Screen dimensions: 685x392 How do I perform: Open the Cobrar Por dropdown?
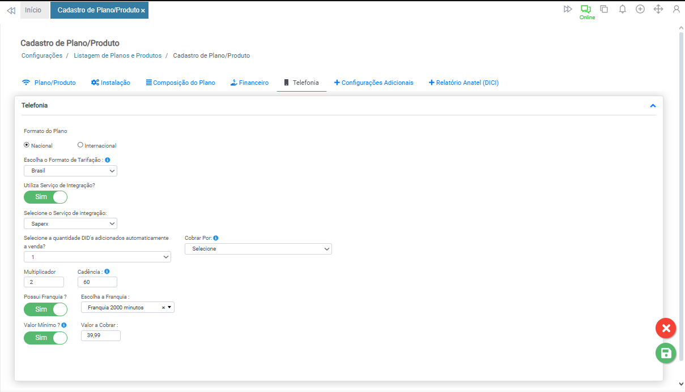coord(258,249)
